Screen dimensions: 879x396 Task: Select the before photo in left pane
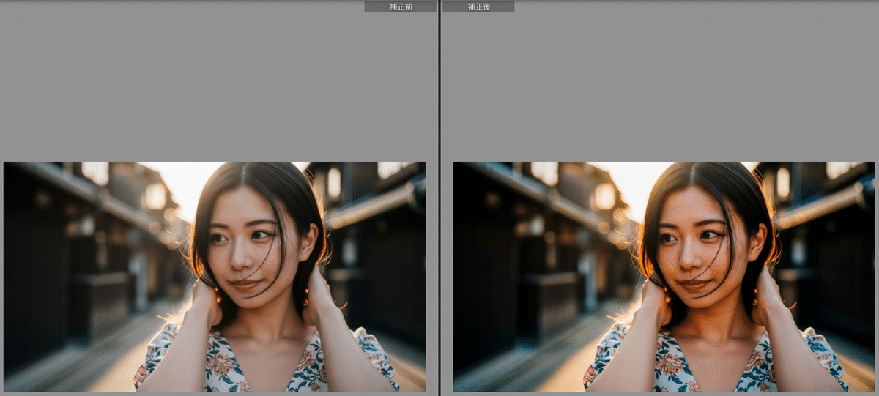215,276
